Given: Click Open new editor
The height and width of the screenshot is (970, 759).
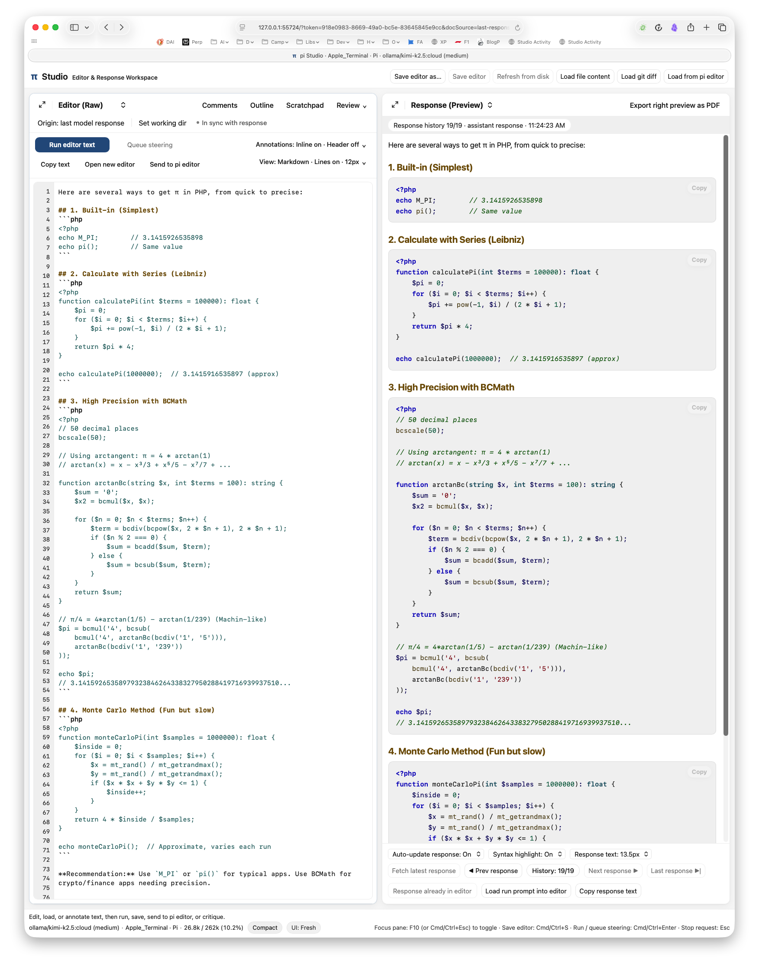Looking at the screenshot, I should [x=110, y=164].
